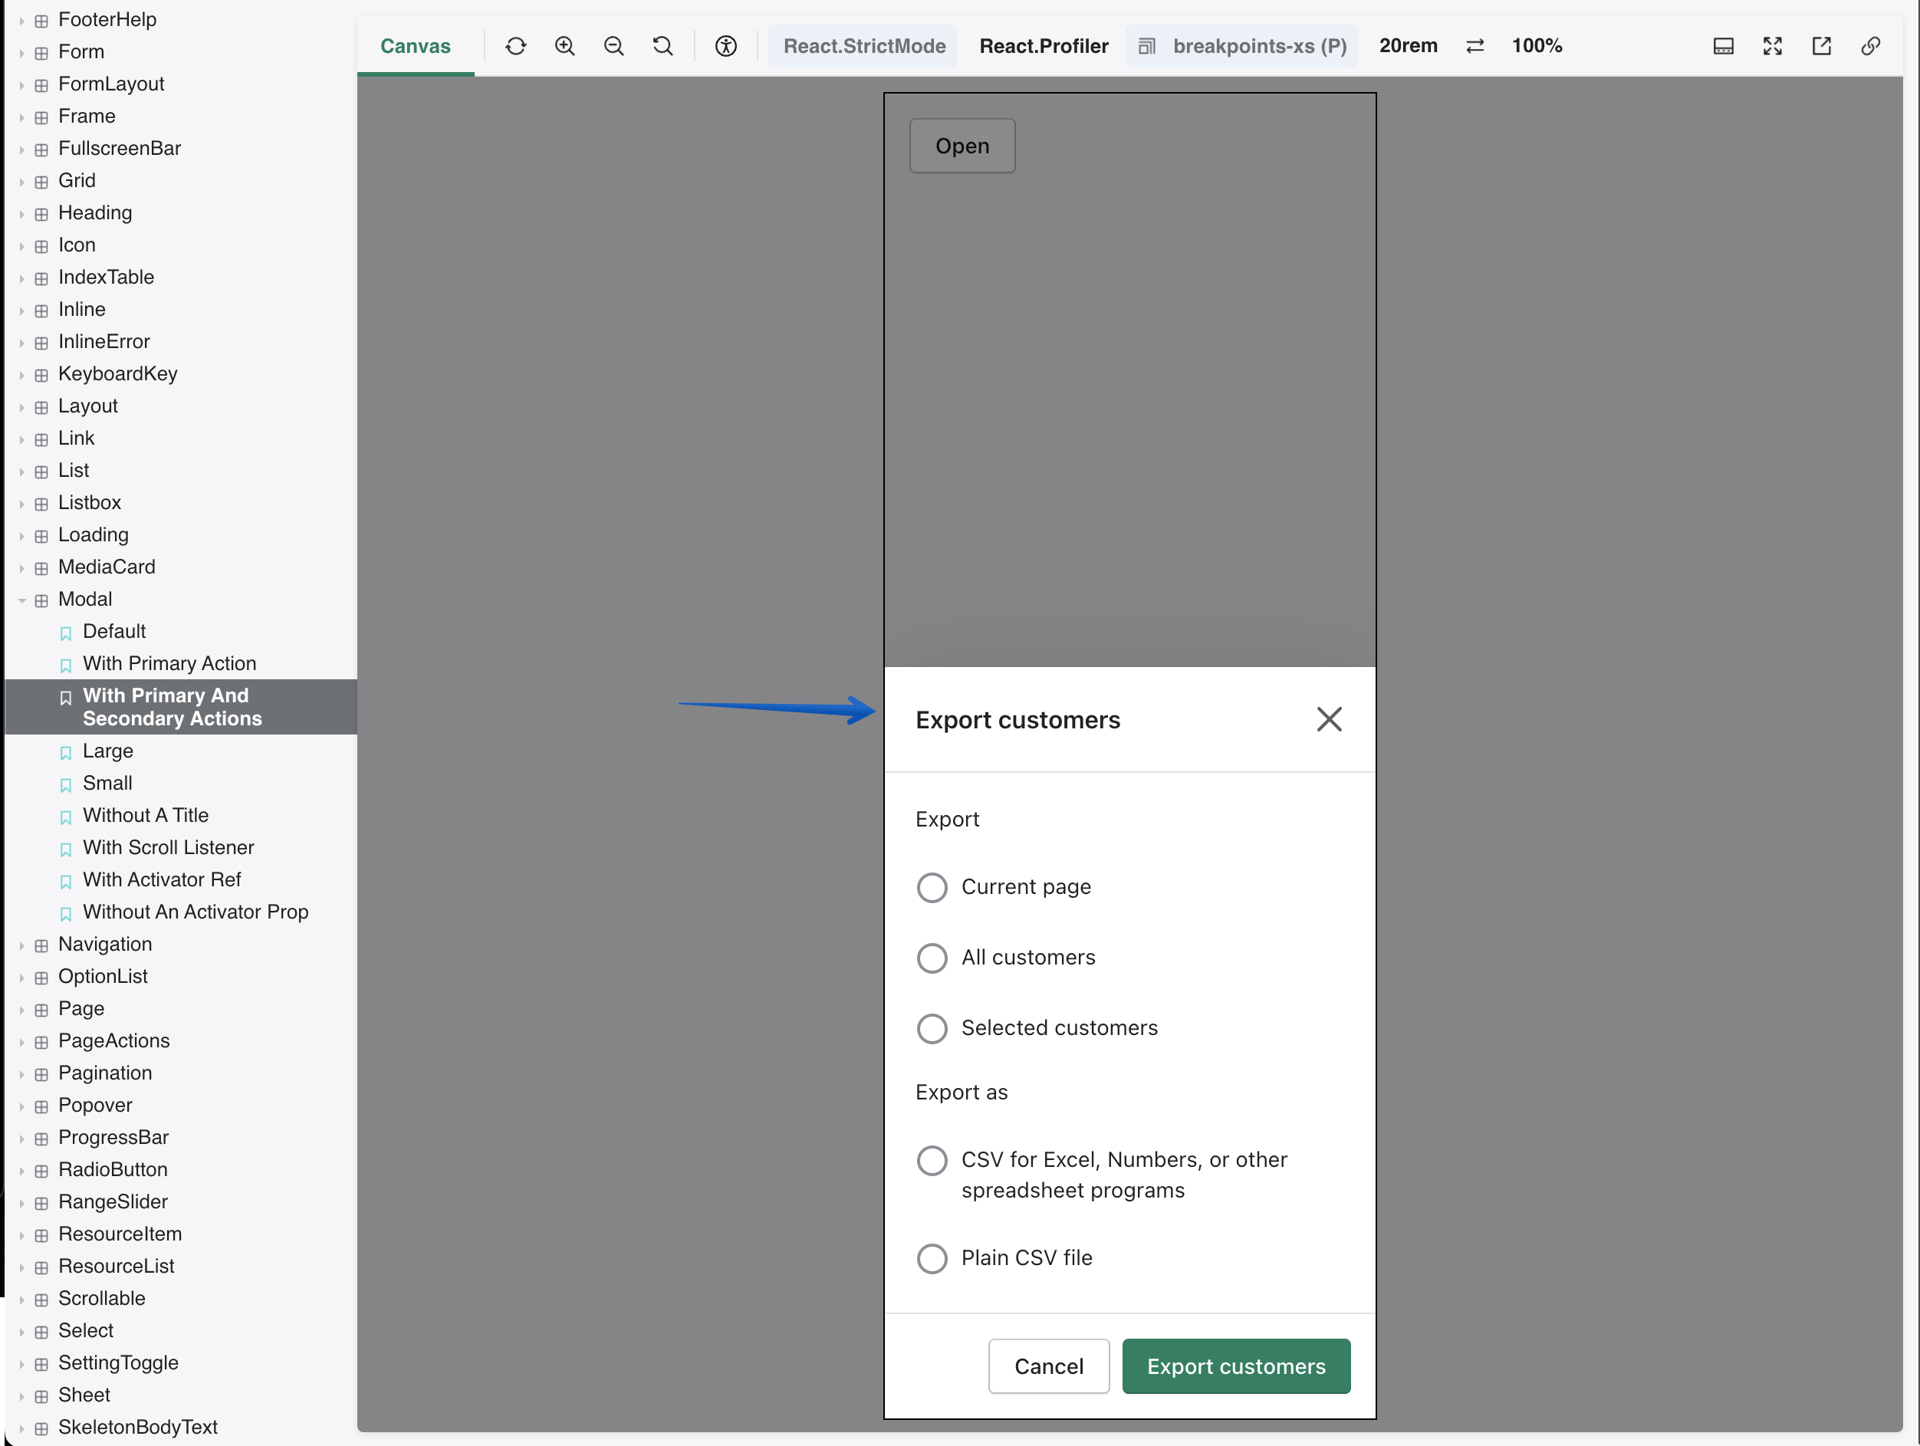The image size is (1920, 1446).
Task: Open the breakpoints-xs viewport dropdown
Action: (x=1243, y=46)
